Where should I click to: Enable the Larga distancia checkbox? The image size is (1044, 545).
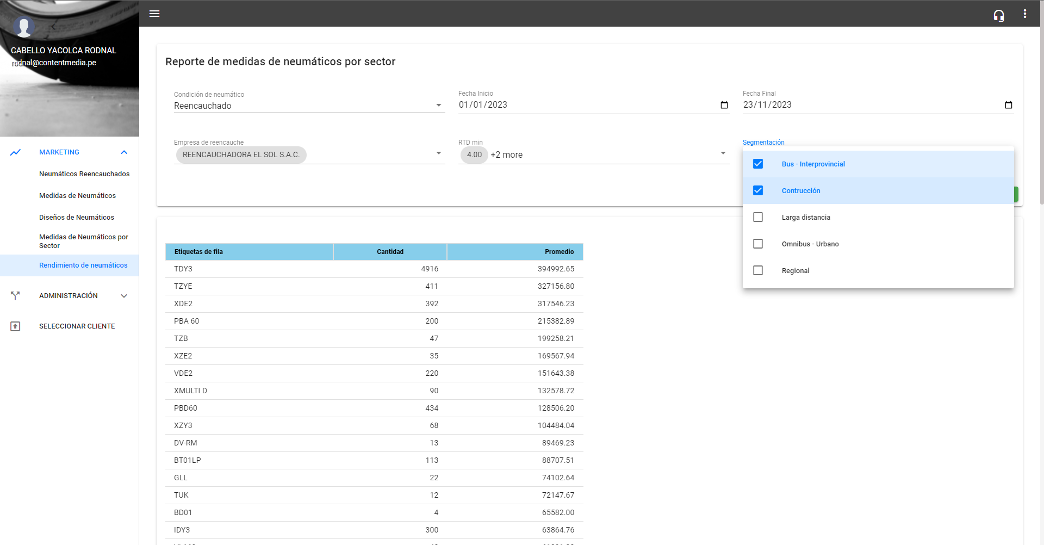coord(758,217)
